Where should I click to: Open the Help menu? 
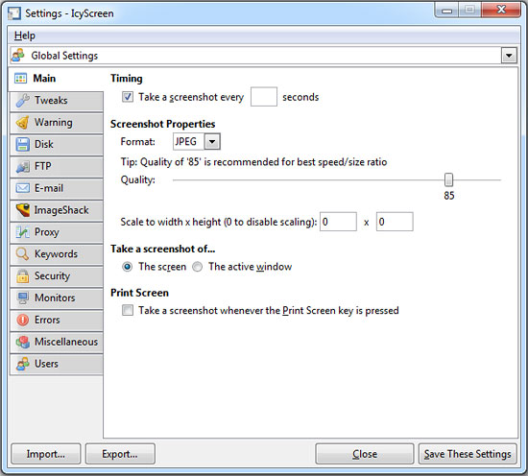tap(25, 36)
